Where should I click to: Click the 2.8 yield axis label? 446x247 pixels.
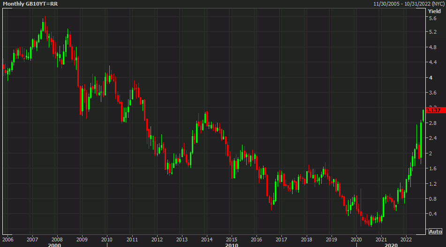[x=432, y=123]
